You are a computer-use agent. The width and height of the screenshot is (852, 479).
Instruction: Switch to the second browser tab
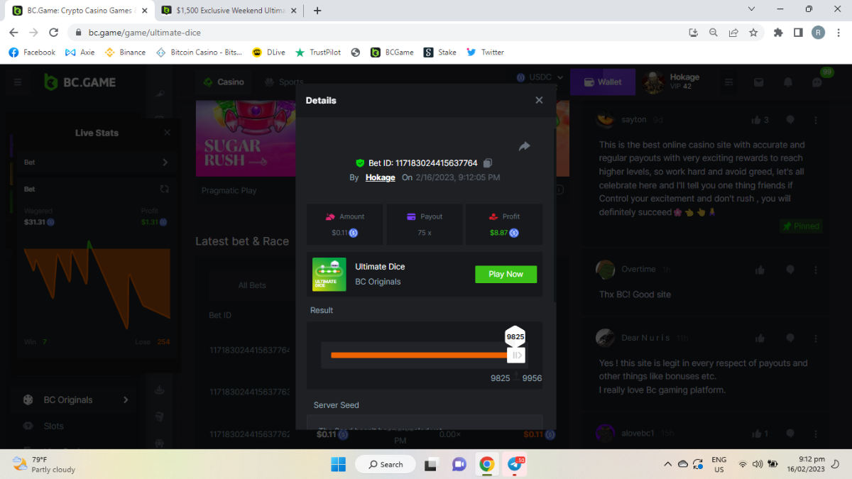tap(227, 11)
